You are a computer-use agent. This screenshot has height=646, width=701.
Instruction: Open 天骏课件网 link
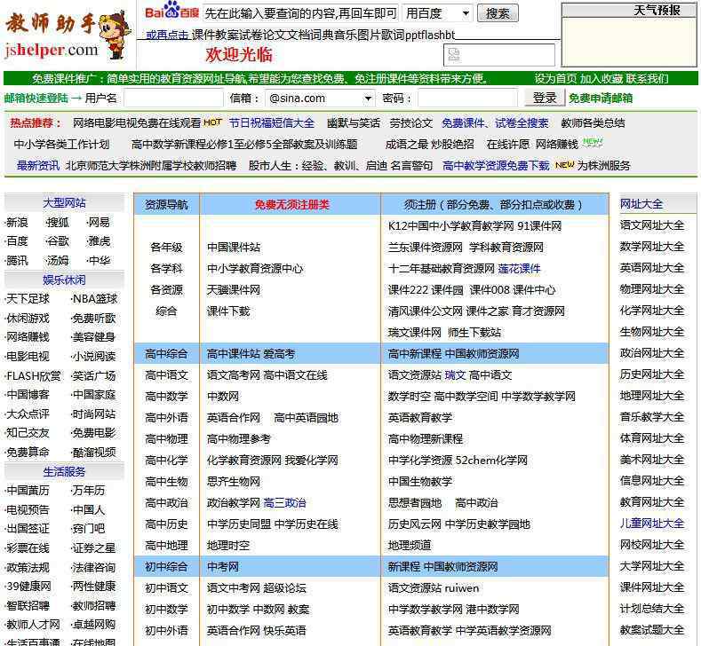(x=234, y=290)
